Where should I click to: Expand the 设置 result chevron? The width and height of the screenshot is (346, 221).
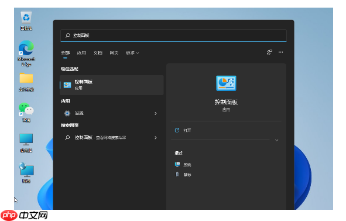click(x=156, y=113)
